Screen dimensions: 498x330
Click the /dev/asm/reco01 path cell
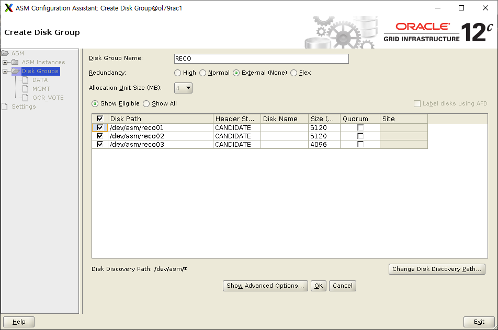tap(161, 127)
